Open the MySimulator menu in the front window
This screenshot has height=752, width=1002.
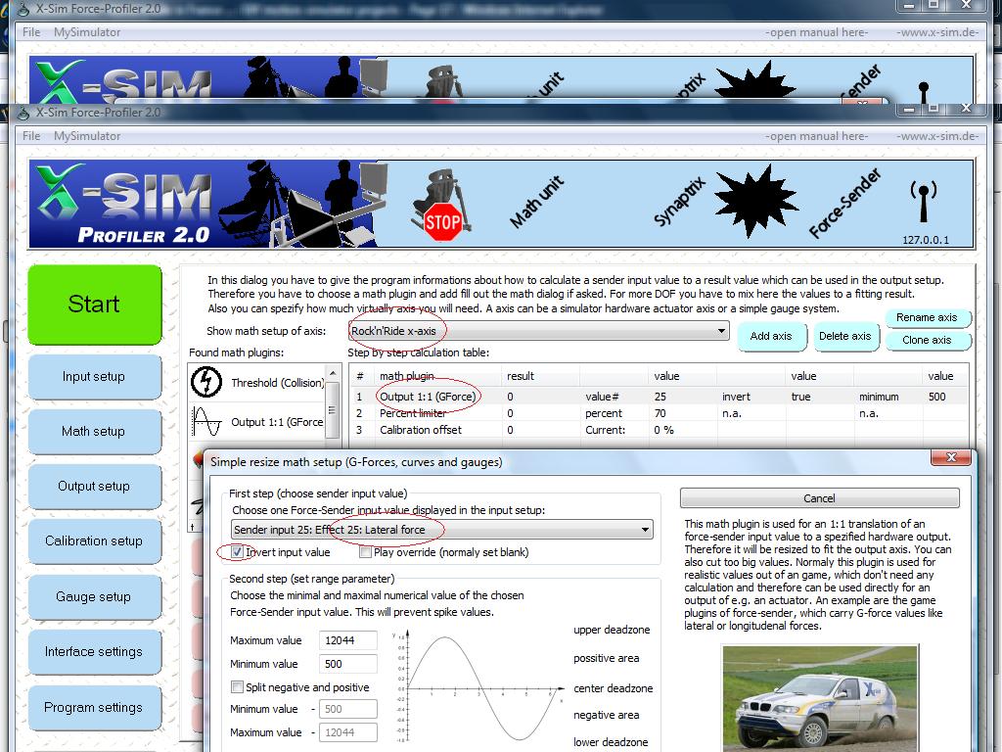click(87, 135)
